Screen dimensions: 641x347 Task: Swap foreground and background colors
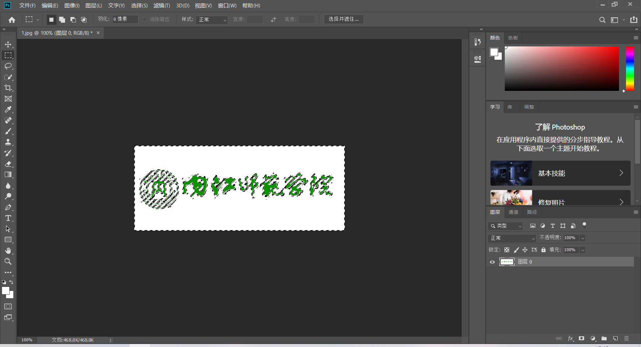click(x=11, y=282)
